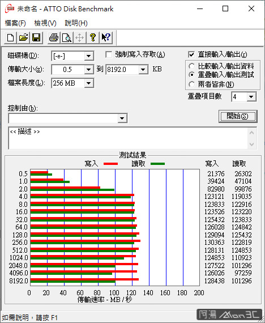
Task: Select 兩者皆非 radio option
Action: click(x=191, y=84)
